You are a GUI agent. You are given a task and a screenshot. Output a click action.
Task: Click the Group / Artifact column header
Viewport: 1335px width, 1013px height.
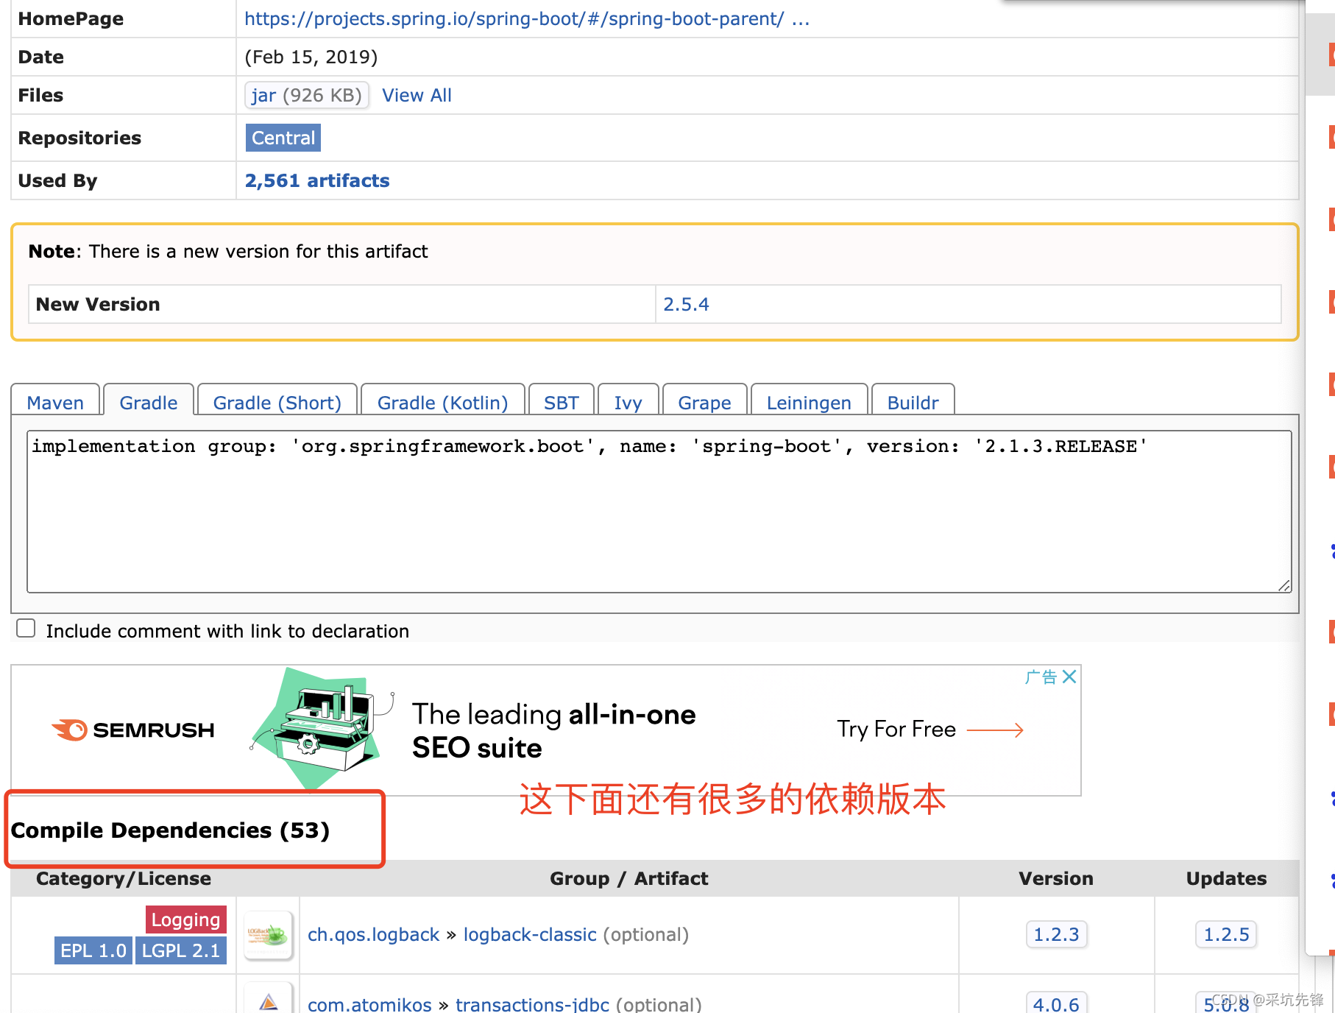coord(629,878)
